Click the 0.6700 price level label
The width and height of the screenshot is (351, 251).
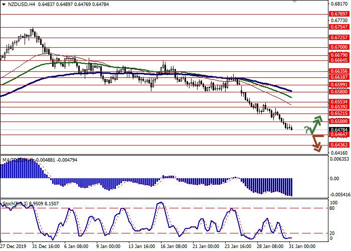point(339,47)
